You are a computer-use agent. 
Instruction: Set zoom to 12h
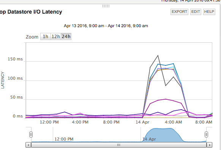[56, 37]
